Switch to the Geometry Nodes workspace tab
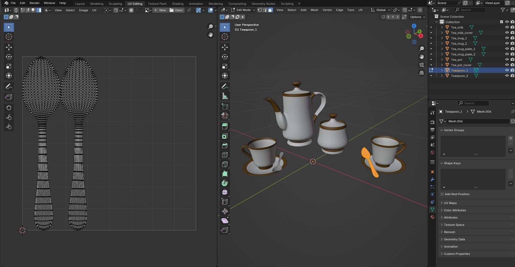515x267 pixels. [263, 4]
